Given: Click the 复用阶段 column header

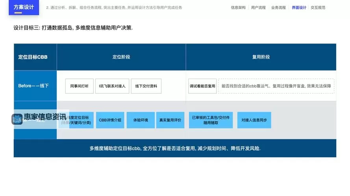Looking at the screenshot, I should (261, 57).
